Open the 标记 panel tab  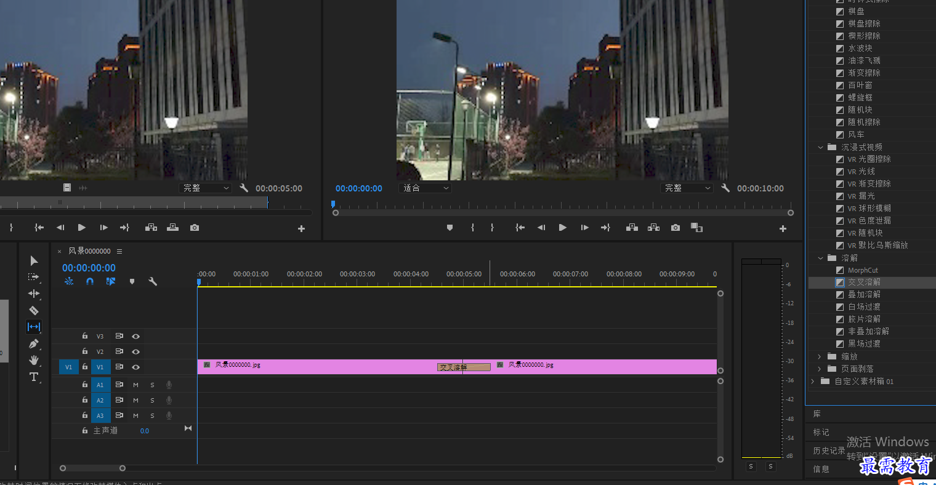click(821, 432)
